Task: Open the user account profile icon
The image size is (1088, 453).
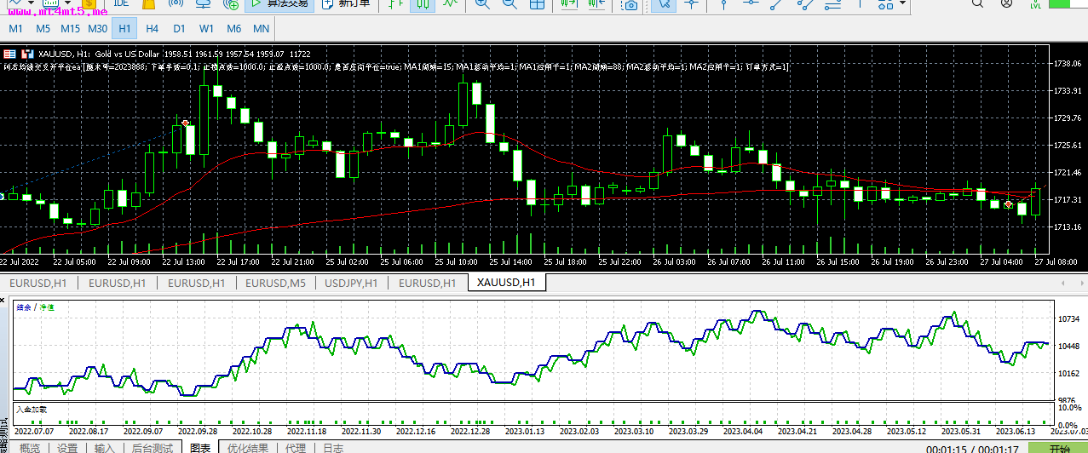Action: click(1007, 4)
